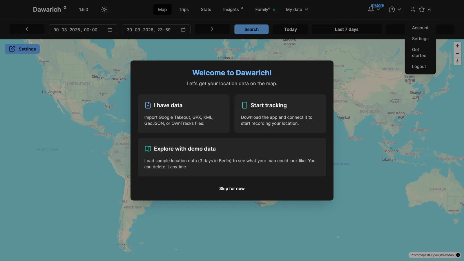The width and height of the screenshot is (464, 261).
Task: Click the I have data file icon
Action: pos(148,105)
